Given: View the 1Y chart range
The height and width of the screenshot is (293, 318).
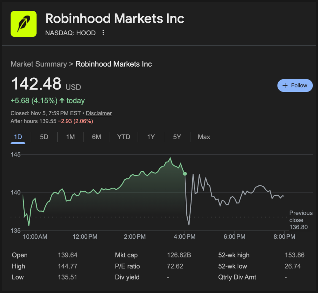Looking at the screenshot, I should click(x=151, y=137).
